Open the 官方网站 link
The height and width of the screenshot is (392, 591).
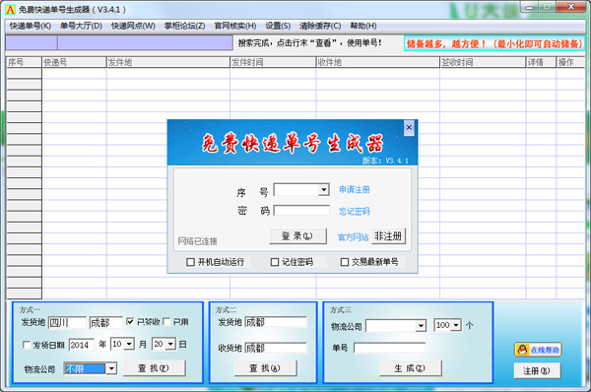[353, 237]
